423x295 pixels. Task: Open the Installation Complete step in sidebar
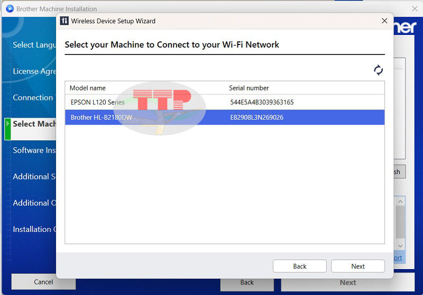34,229
